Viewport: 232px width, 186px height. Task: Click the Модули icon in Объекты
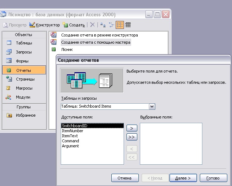coord(8,97)
